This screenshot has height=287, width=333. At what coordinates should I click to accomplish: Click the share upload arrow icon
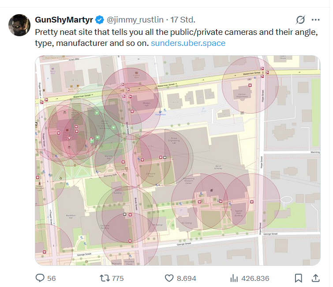click(316, 278)
